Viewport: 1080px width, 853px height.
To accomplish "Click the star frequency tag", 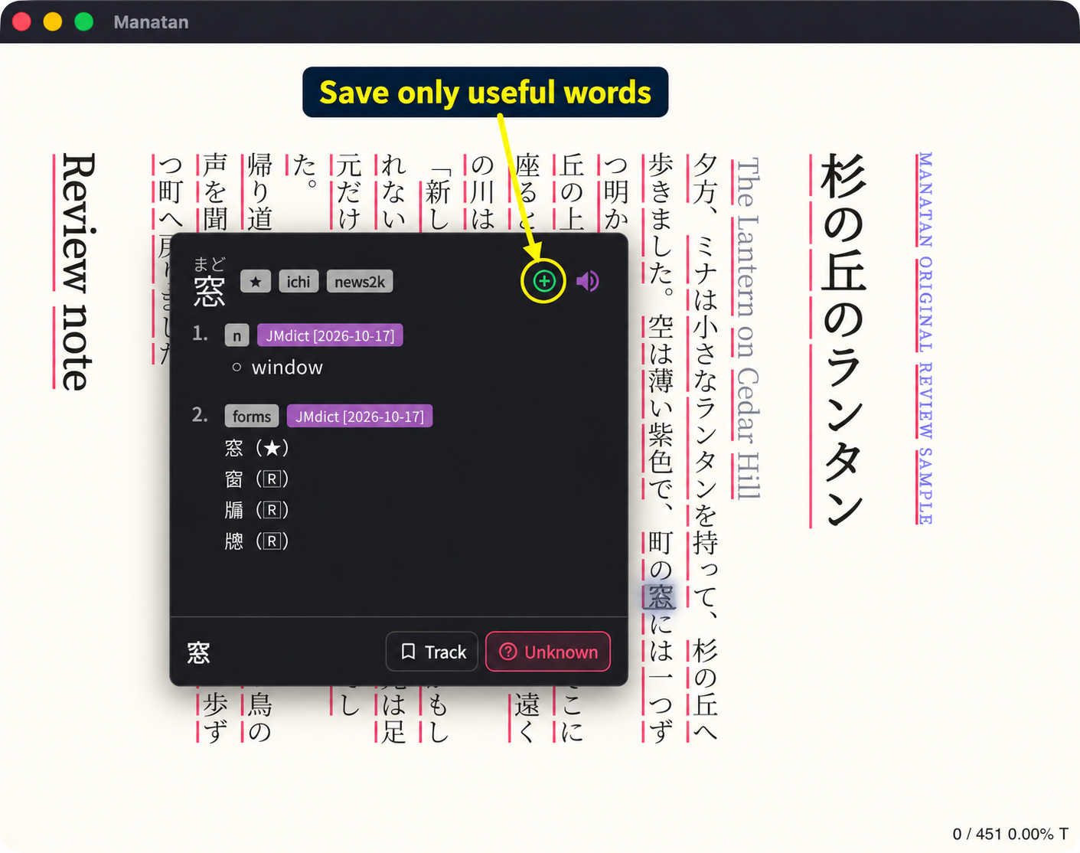I will click(256, 282).
